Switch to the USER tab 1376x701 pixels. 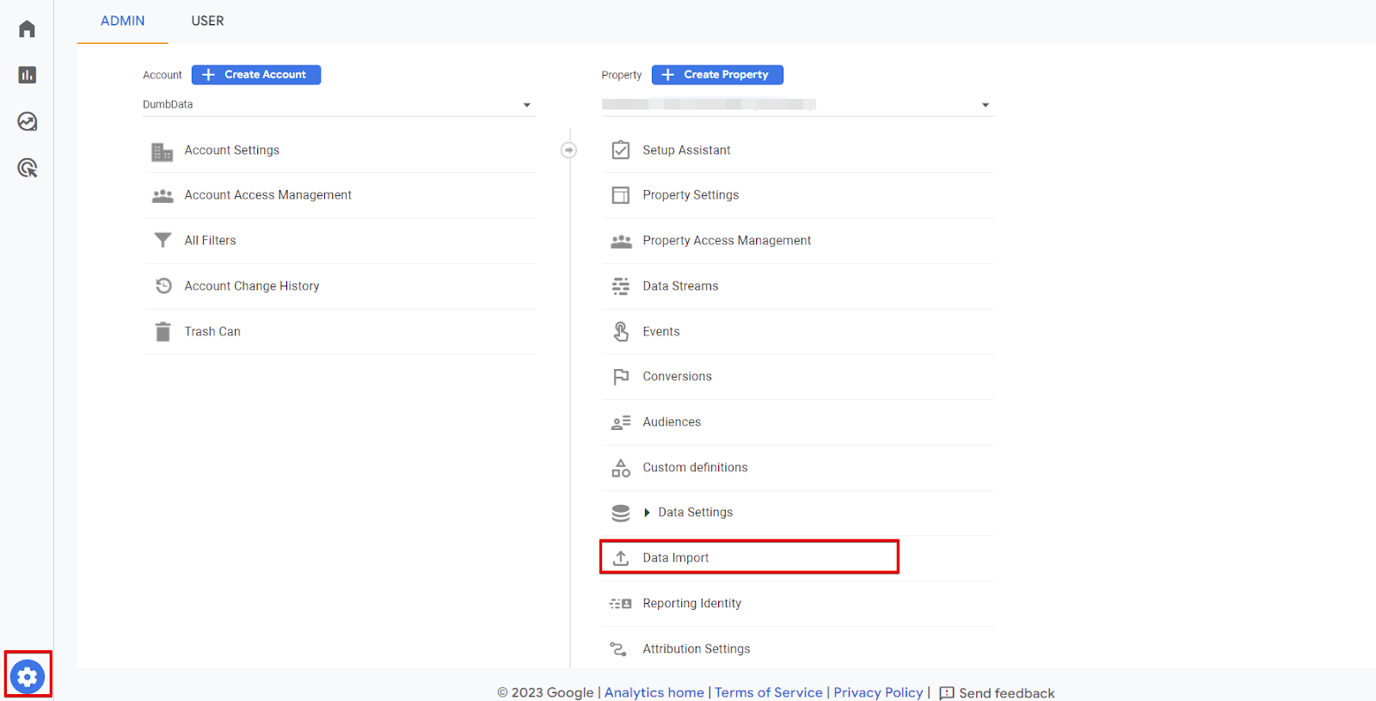point(207,21)
